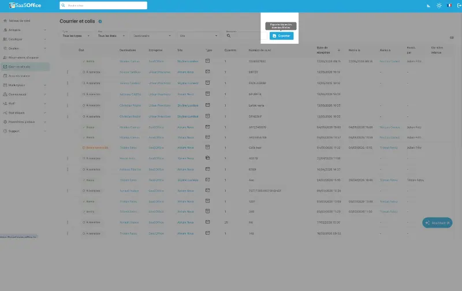Open the Site filter dropdown
This screenshot has height=291, width=462.
[x=198, y=36]
